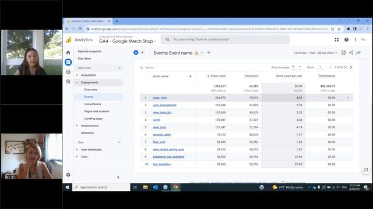Open the Rows per page dropdown
This screenshot has width=373, height=209.
(297, 67)
